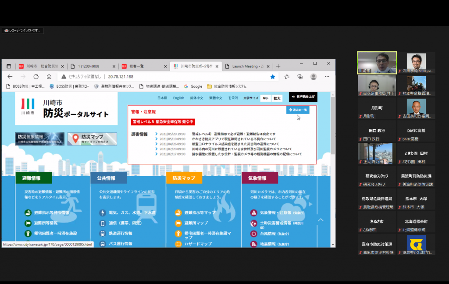Click the 気象警報・注意報 warning triangle icon

[x=253, y=213]
